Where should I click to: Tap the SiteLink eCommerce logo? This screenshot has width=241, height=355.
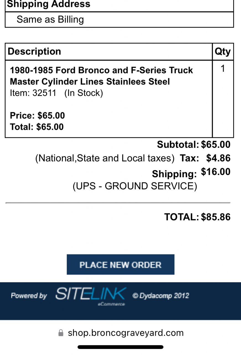tap(91, 295)
